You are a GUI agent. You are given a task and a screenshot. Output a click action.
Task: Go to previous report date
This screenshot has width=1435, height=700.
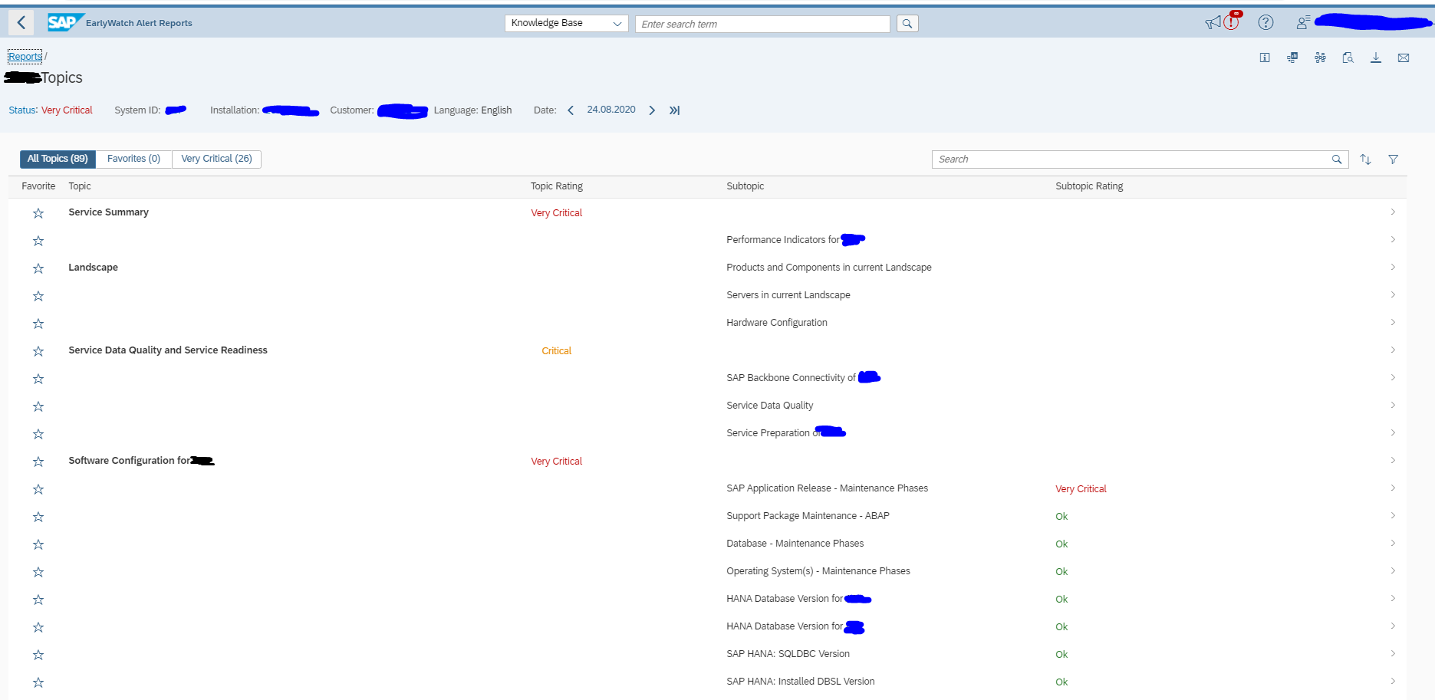571,110
